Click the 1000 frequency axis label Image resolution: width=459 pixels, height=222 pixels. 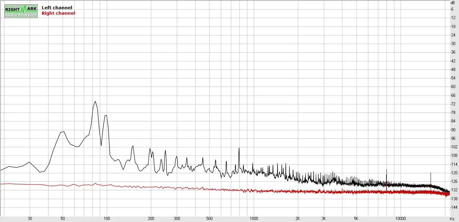[253, 219]
